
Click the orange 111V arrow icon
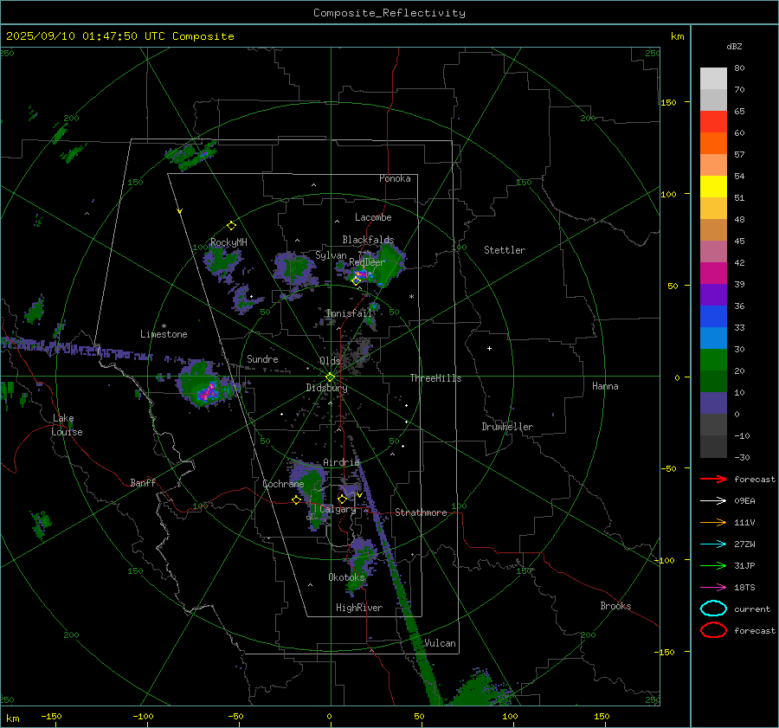tap(713, 522)
